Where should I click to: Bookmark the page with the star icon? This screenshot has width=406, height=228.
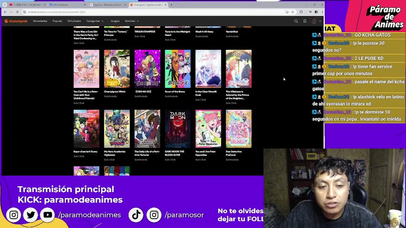(x=292, y=12)
